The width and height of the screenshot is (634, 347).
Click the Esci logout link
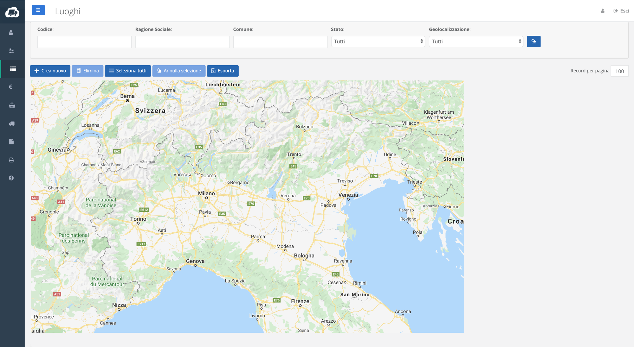click(621, 11)
